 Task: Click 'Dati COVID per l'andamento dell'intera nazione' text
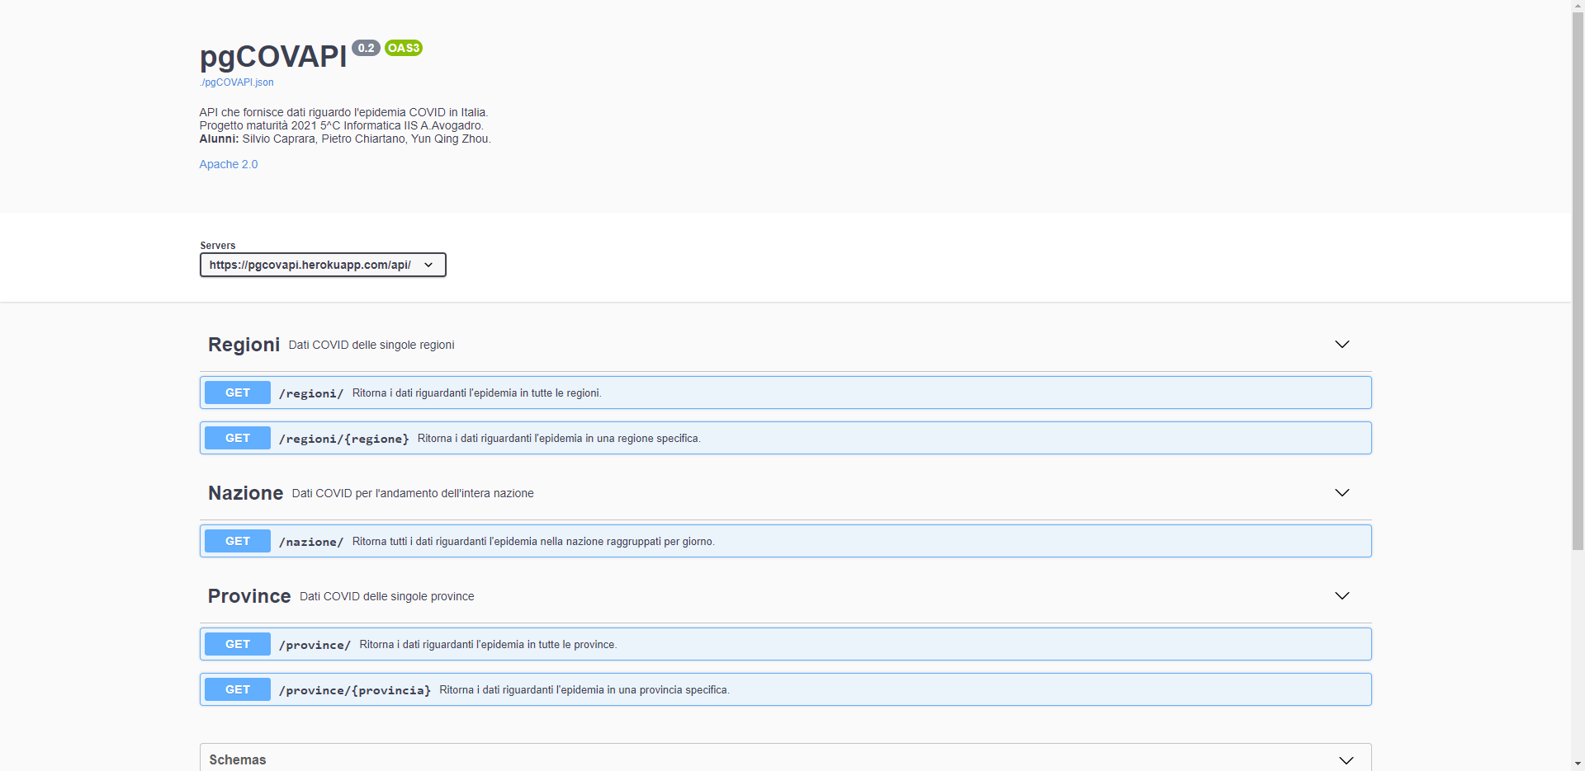[x=413, y=493]
